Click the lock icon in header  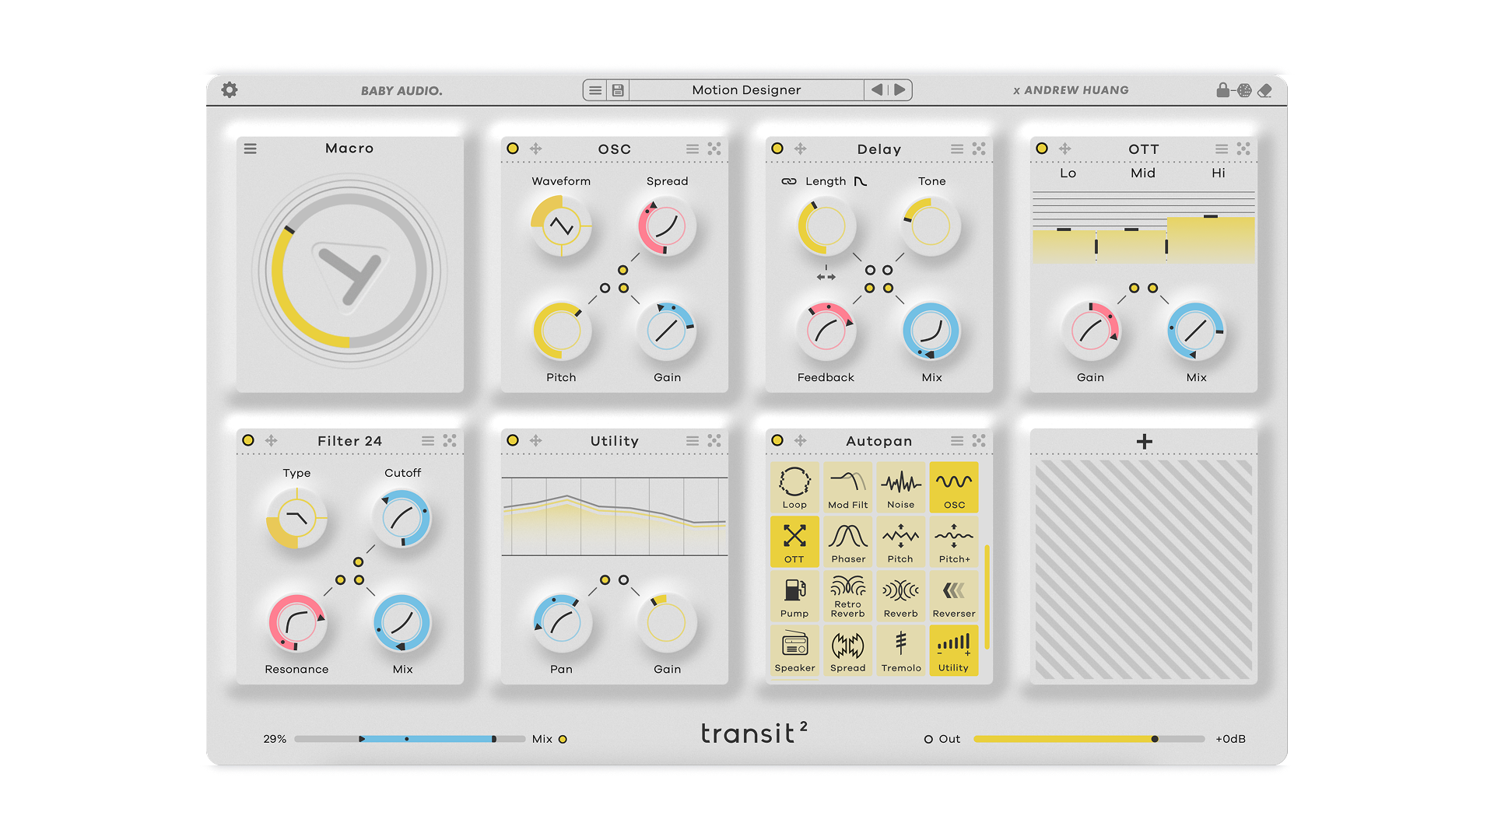[1222, 90]
